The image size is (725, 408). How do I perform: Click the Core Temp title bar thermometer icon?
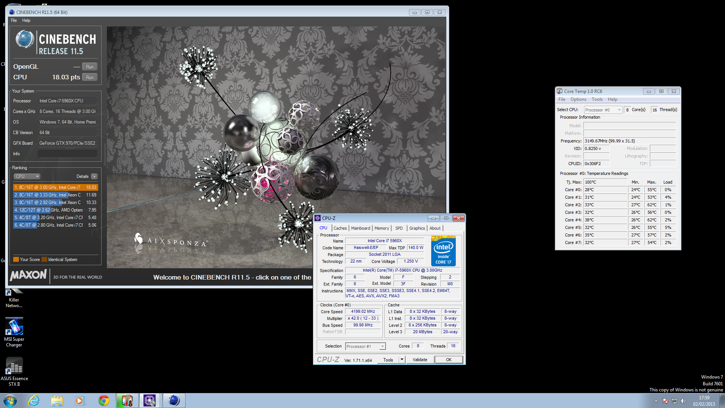tap(560, 91)
